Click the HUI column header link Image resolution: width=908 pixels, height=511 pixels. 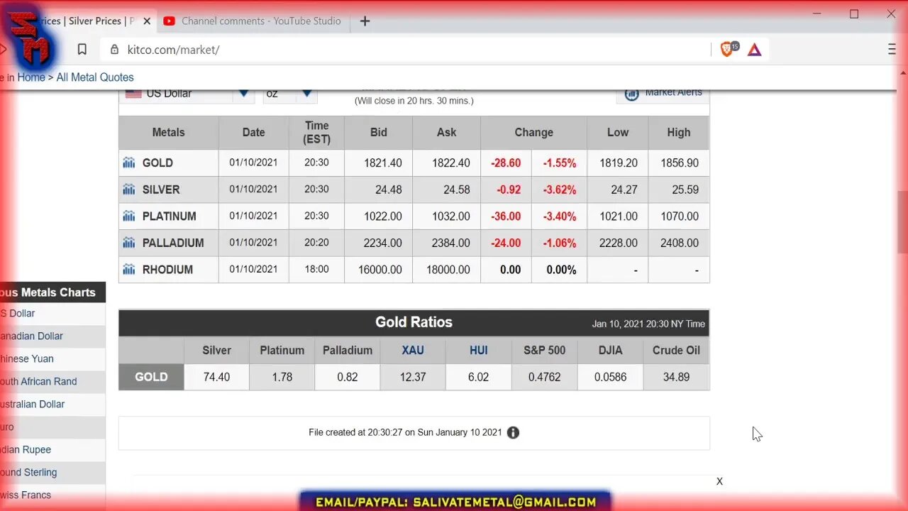click(x=478, y=351)
